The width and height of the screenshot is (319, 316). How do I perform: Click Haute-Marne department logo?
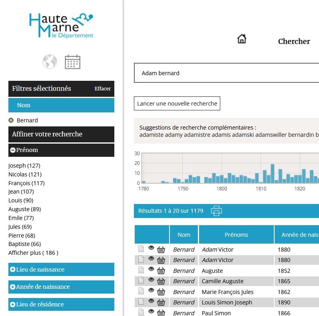[61, 25]
